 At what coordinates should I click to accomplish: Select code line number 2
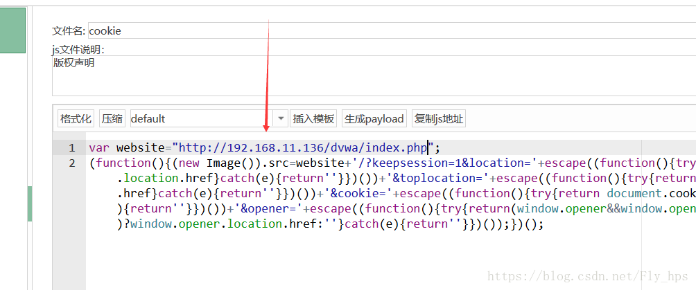click(x=72, y=163)
